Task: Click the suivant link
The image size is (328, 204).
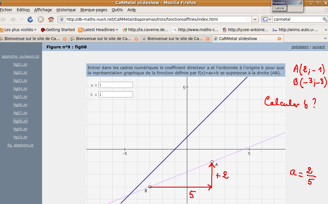Action: [x=318, y=47]
